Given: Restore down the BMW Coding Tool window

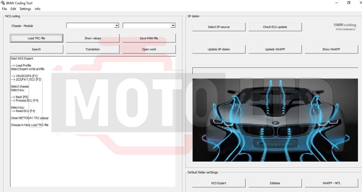Looking at the screenshot, I should click(349, 3).
